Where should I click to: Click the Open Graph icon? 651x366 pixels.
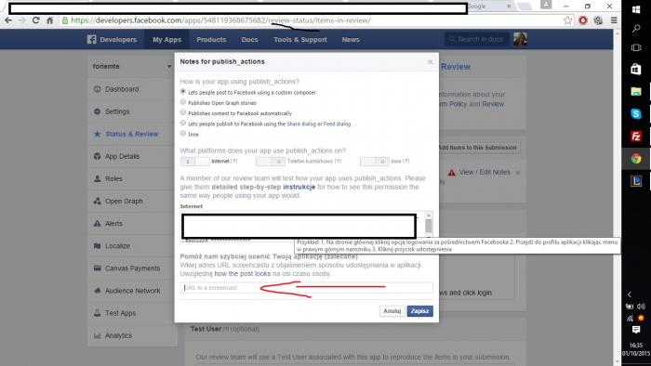(97, 201)
